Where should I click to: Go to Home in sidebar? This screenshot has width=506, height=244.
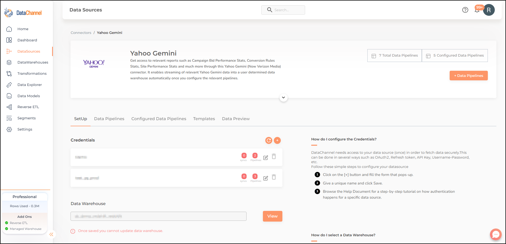tap(23, 29)
